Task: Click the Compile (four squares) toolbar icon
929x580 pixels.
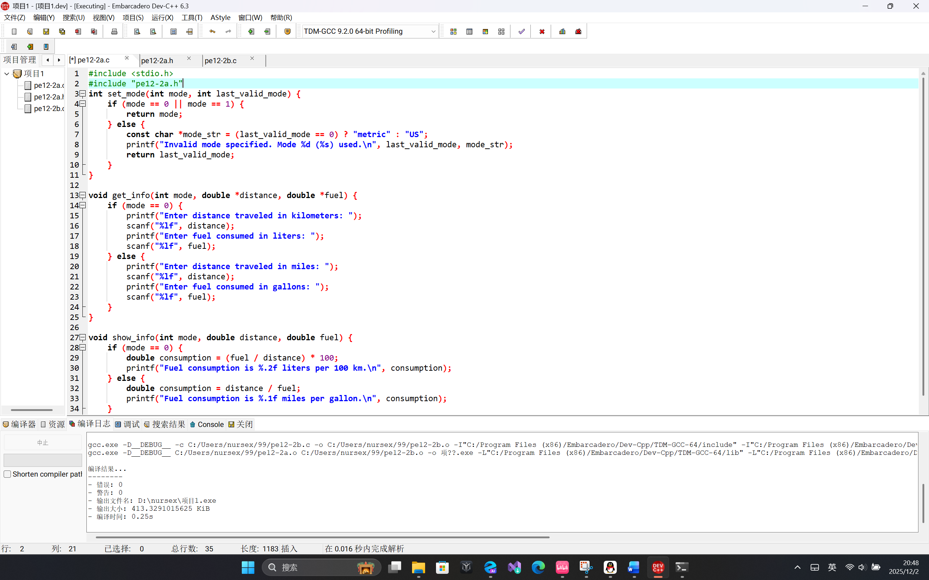Action: (x=453, y=32)
